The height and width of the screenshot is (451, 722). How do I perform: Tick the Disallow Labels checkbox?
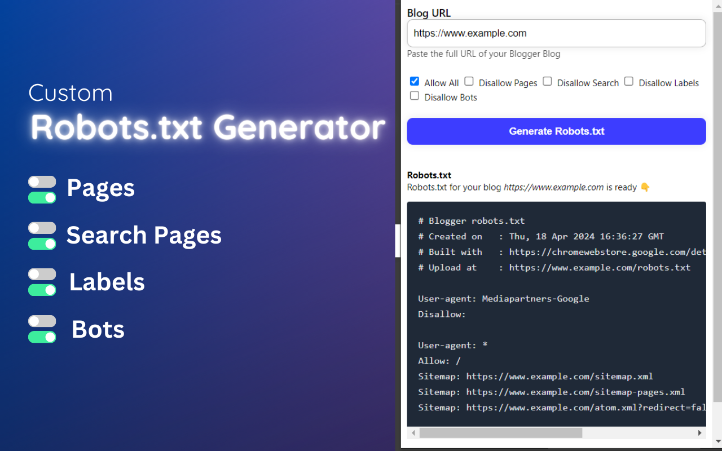point(628,81)
